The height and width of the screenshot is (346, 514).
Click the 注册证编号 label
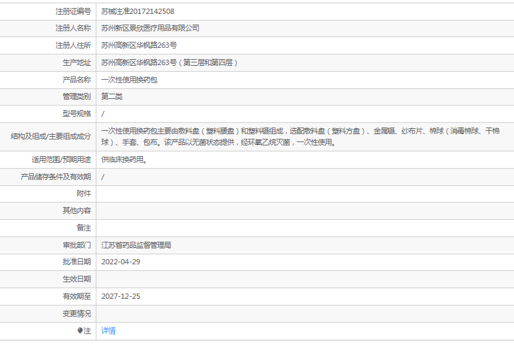tap(73, 11)
